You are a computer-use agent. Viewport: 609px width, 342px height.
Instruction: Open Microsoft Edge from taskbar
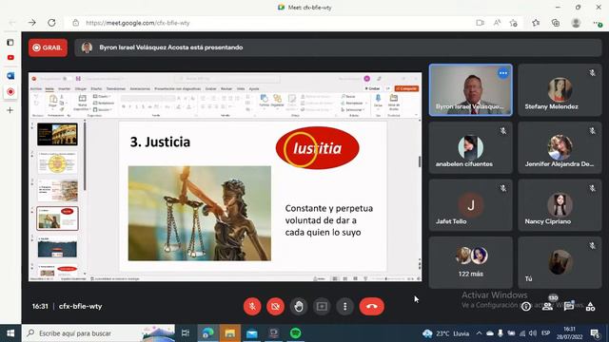207,333
